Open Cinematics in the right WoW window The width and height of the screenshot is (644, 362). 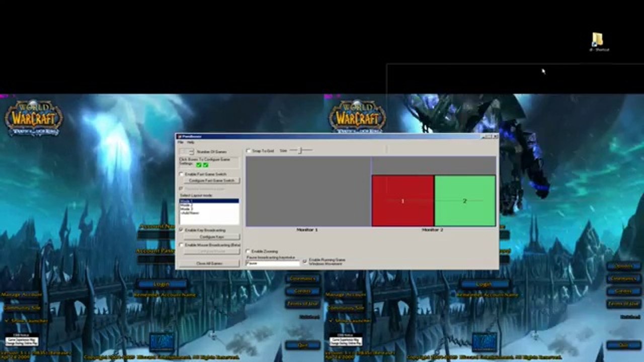pyautogui.click(x=623, y=278)
